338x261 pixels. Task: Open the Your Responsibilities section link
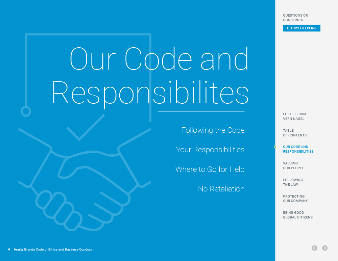click(x=210, y=150)
